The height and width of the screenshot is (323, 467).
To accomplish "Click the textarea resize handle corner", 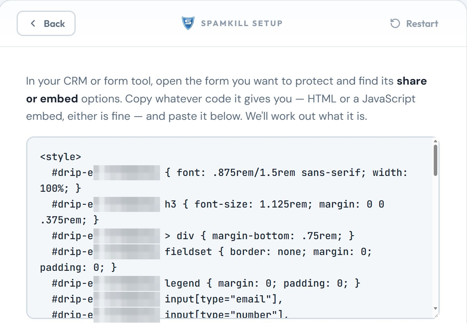I will pyautogui.click(x=436, y=315).
